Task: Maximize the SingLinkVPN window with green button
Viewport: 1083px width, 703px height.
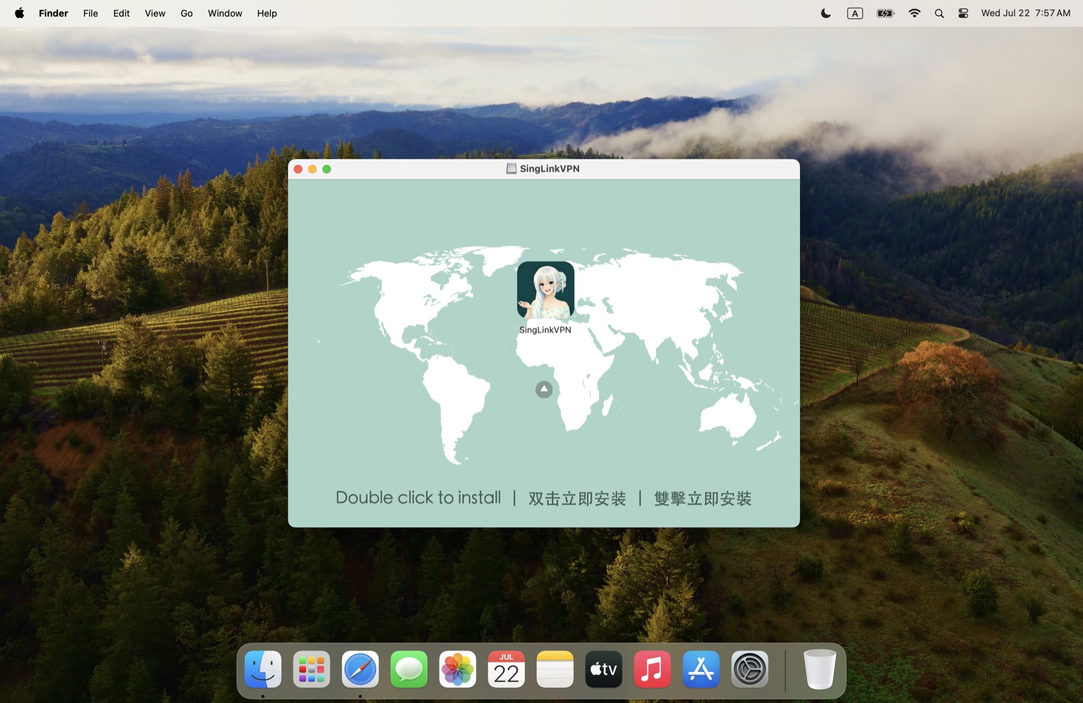Action: (x=327, y=169)
